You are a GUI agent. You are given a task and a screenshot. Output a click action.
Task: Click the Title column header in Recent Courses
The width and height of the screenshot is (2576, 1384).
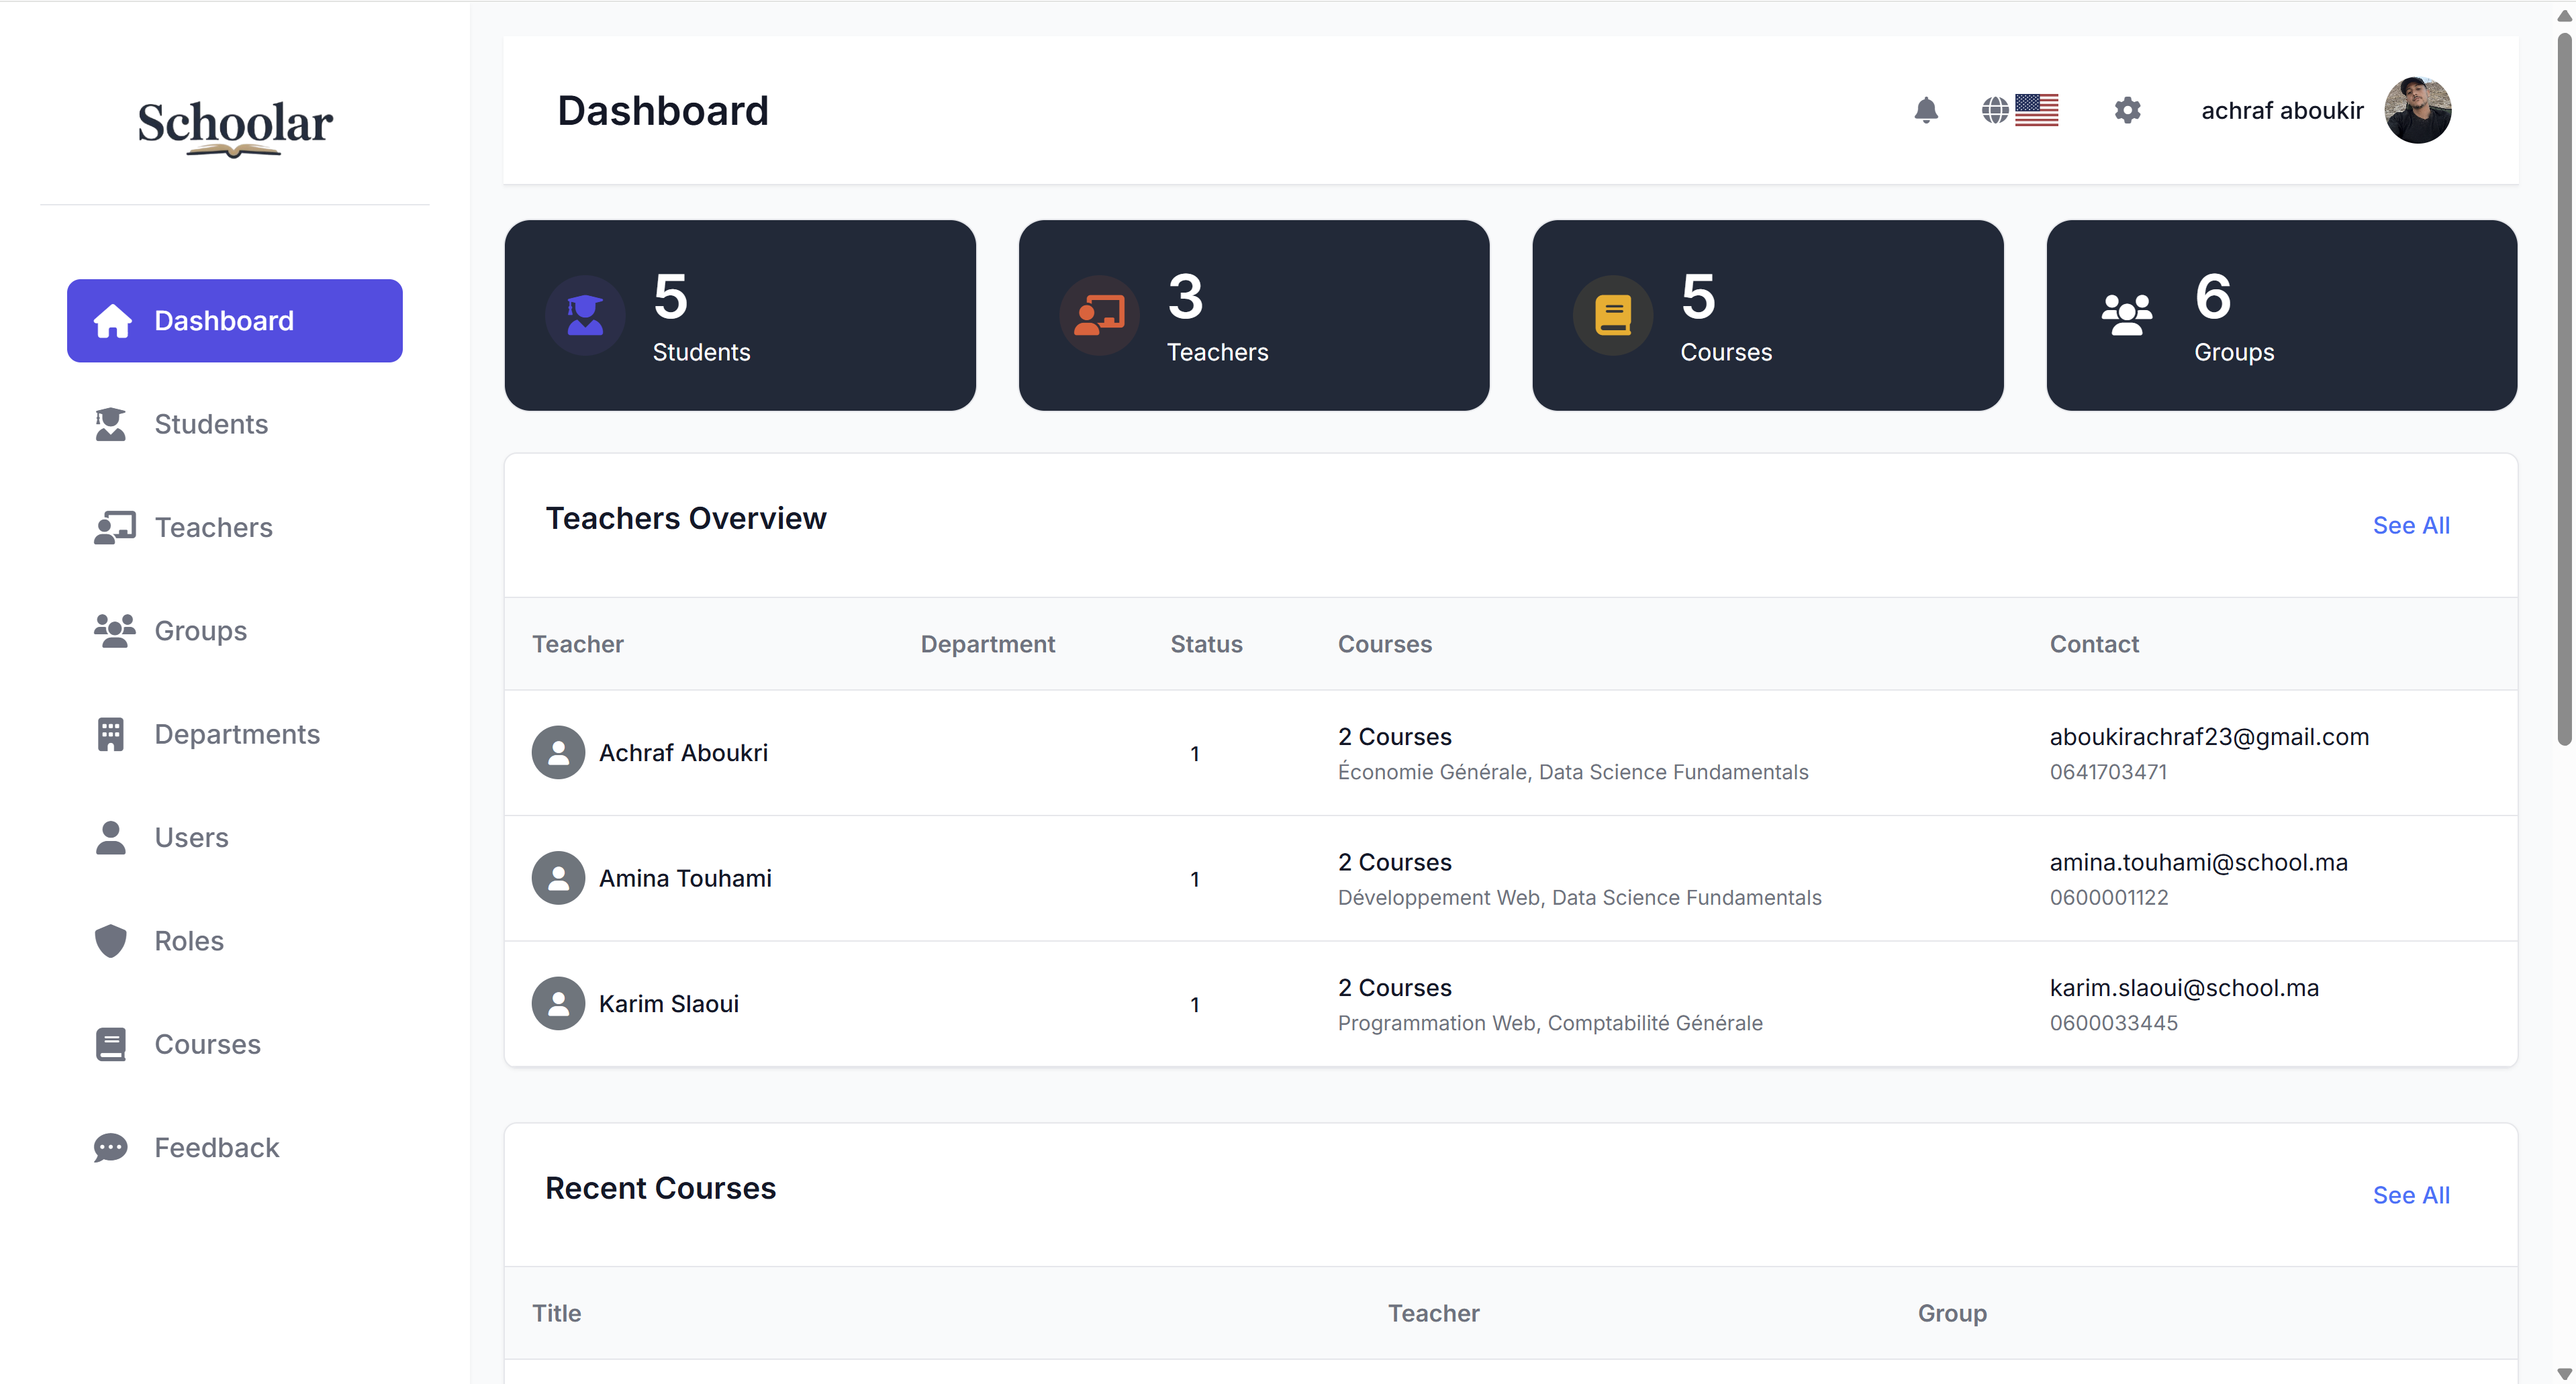(556, 1313)
